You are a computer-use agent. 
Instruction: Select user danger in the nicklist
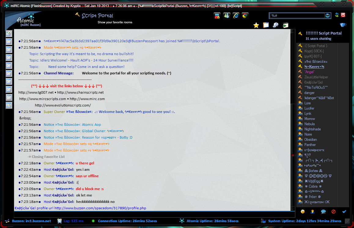coord(309,93)
